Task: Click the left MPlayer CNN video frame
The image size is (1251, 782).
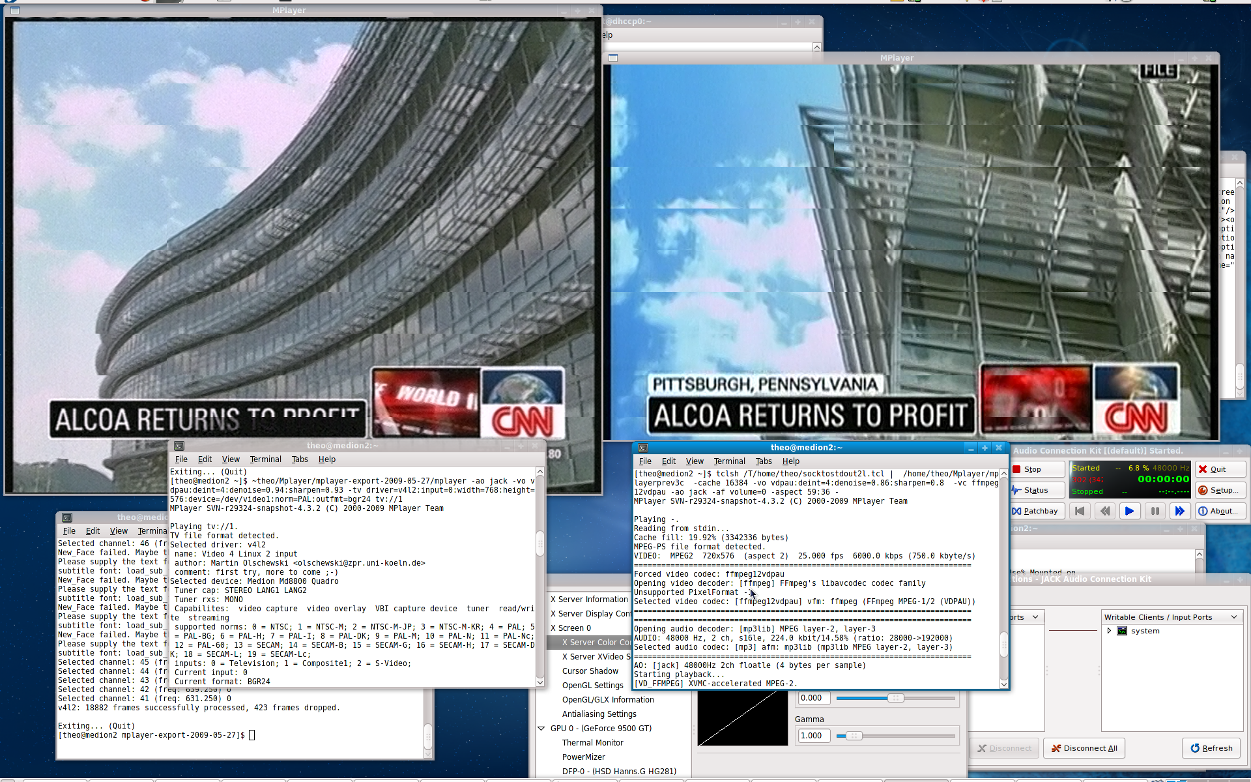Action: click(x=302, y=256)
